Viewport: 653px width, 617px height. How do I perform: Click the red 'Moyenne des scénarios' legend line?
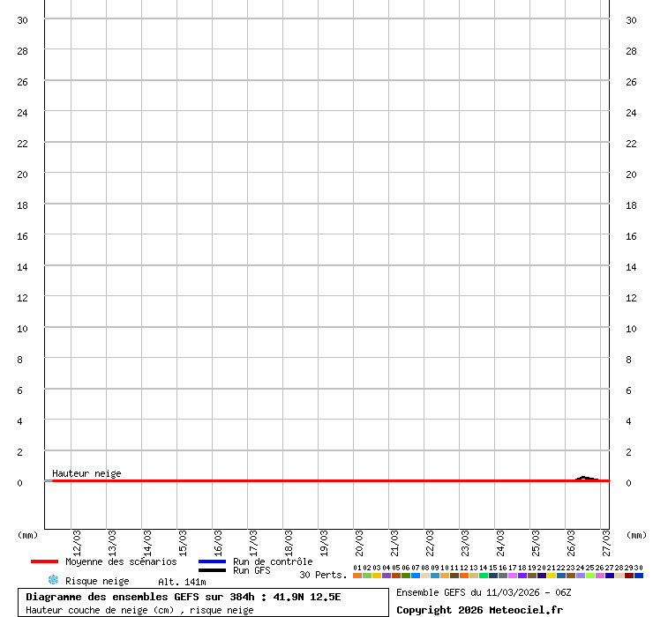44,561
